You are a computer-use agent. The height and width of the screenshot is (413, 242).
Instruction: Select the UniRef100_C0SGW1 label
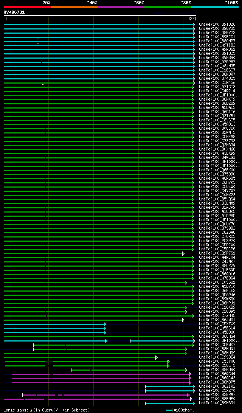click(x=217, y=283)
